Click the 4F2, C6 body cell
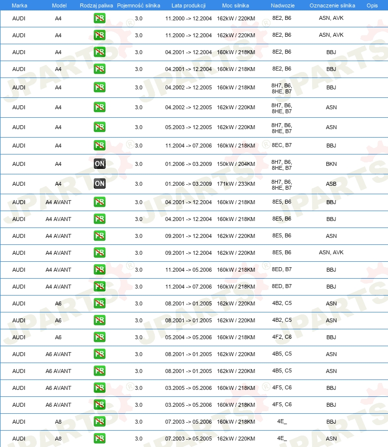Image resolution: width=388 pixels, height=447 pixels. tap(282, 337)
